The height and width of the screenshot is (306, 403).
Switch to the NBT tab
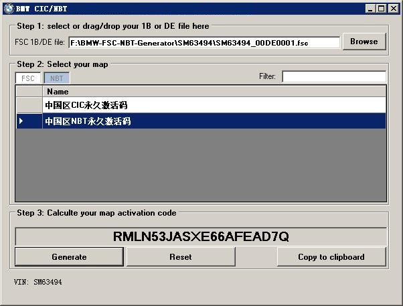point(56,78)
